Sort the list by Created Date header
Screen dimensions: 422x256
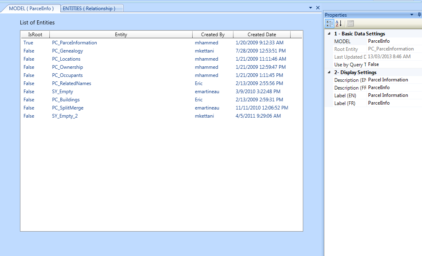pyautogui.click(x=262, y=35)
